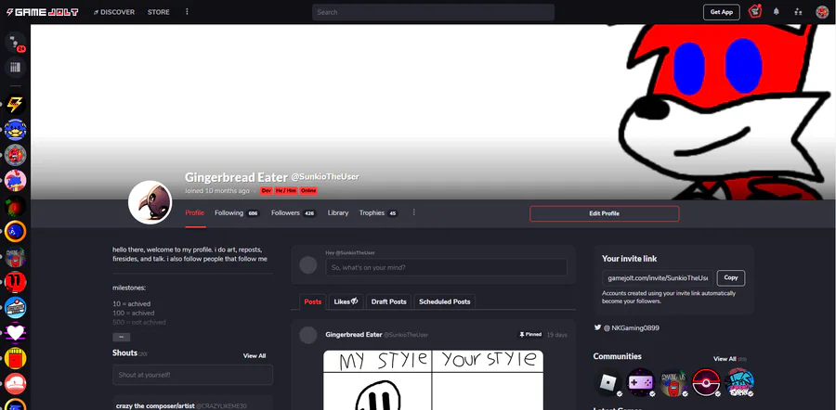
Task: Click the Get App button
Action: (x=722, y=12)
